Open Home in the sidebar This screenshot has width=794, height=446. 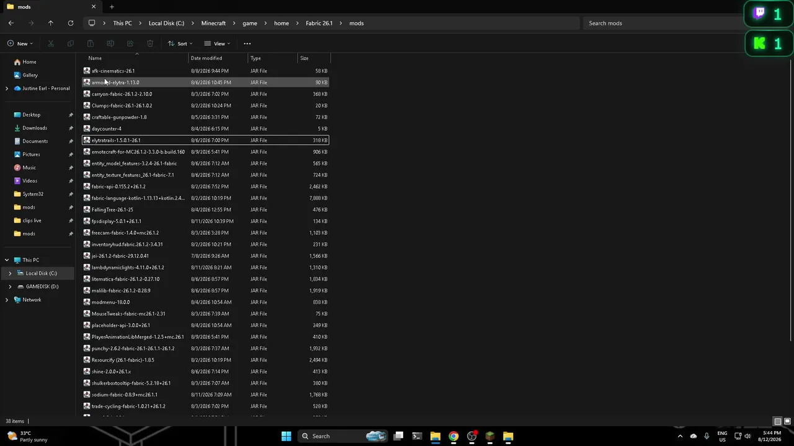(29, 62)
